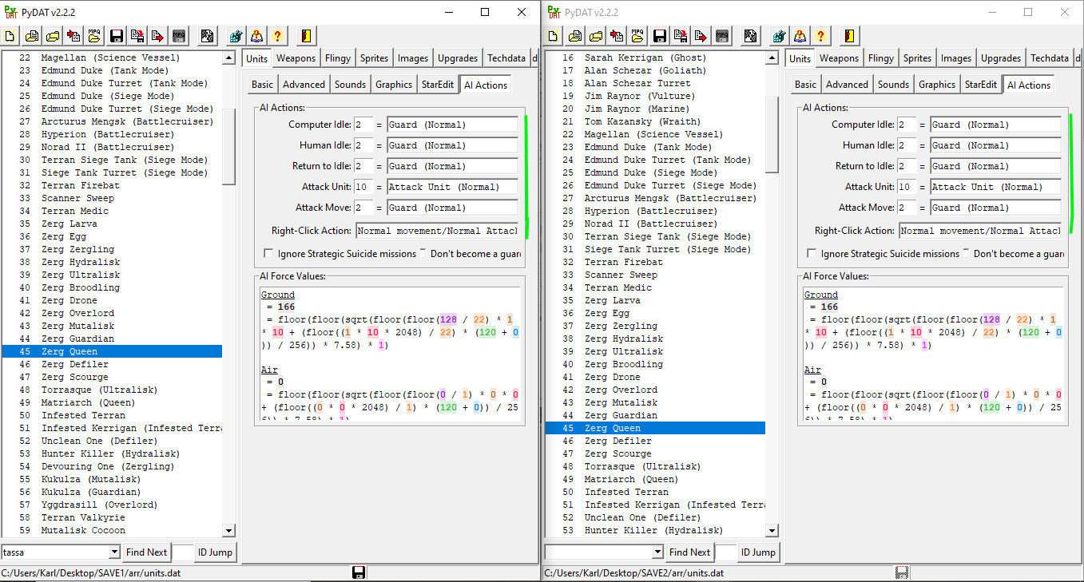Expand the 'tassa' search dropdown
This screenshot has width=1084, height=582.
tap(114, 552)
